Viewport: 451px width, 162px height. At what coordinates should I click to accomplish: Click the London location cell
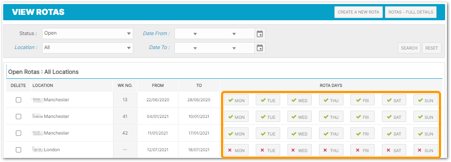point(72,150)
